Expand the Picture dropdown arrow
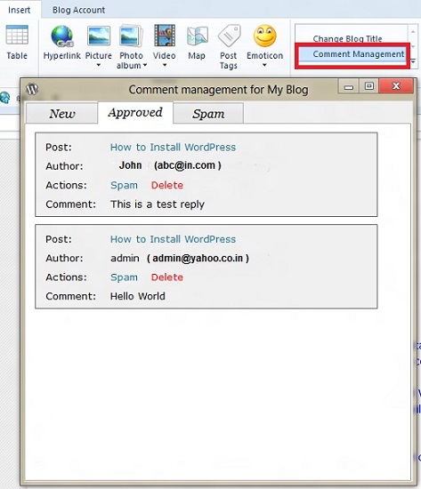This screenshot has width=421, height=489. [99, 65]
